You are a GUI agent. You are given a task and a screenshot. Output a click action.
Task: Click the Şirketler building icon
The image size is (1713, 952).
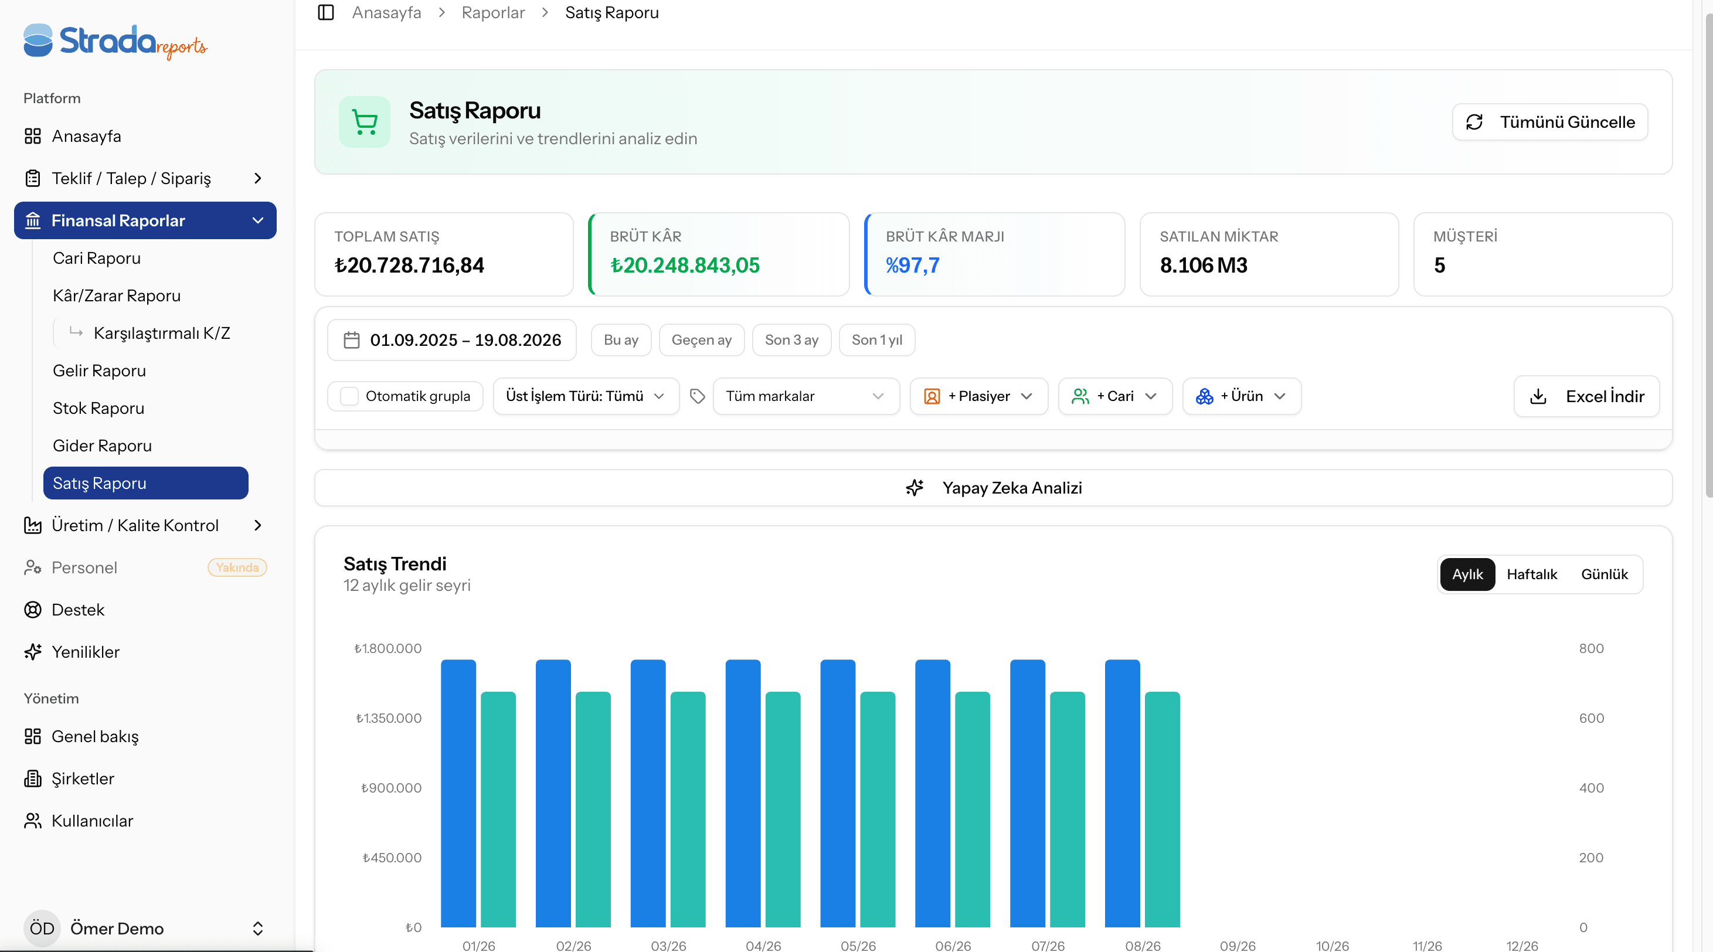coord(33,779)
